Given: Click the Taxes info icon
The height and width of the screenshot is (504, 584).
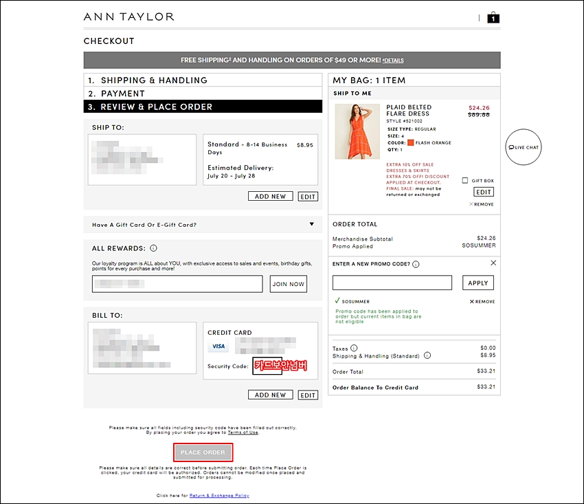Looking at the screenshot, I should 354,348.
